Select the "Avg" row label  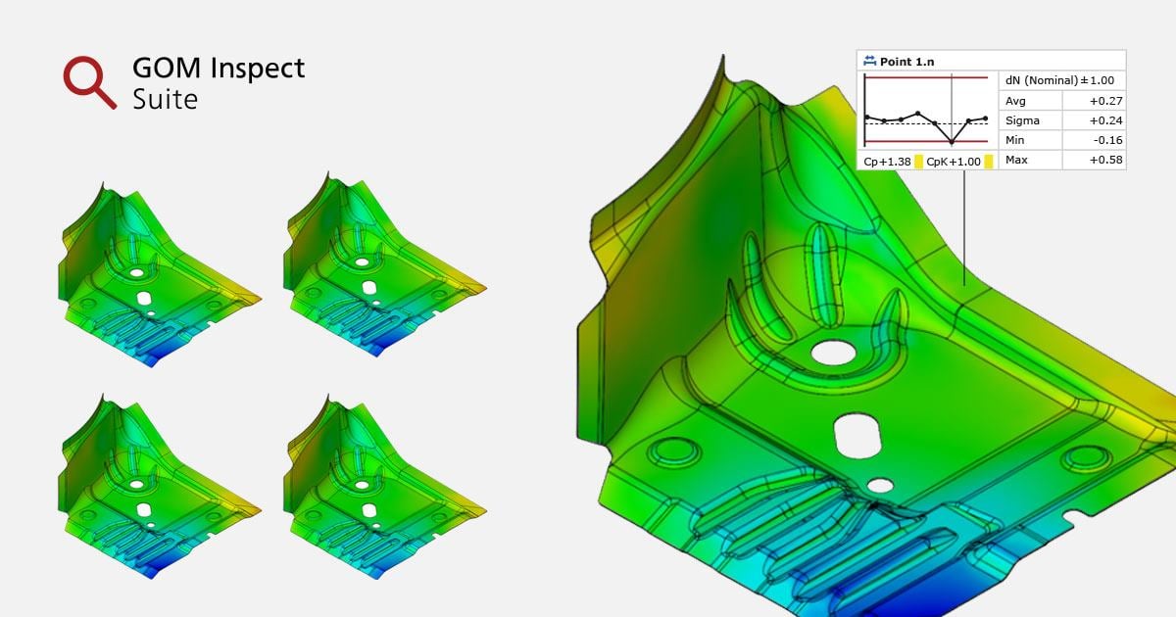click(1015, 101)
